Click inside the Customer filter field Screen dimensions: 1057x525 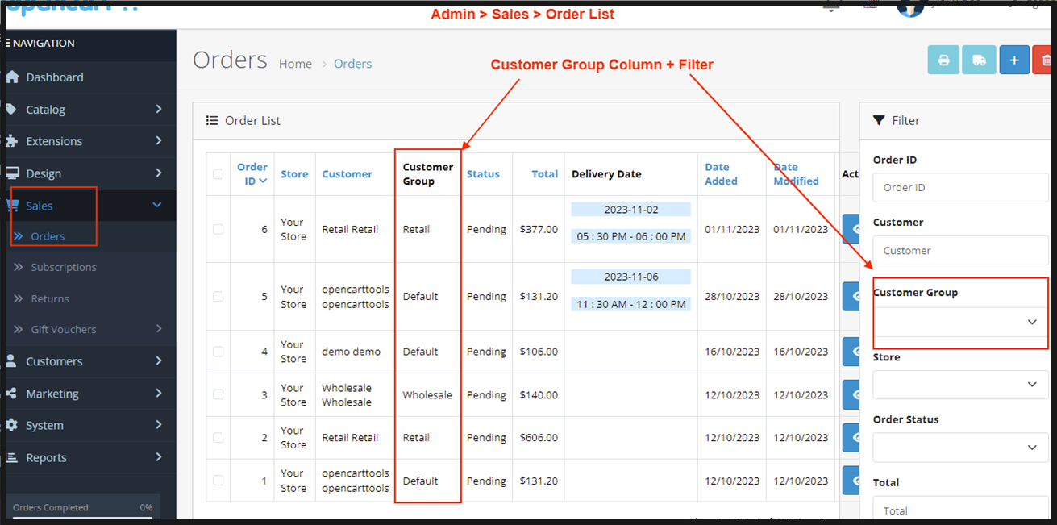click(x=959, y=250)
